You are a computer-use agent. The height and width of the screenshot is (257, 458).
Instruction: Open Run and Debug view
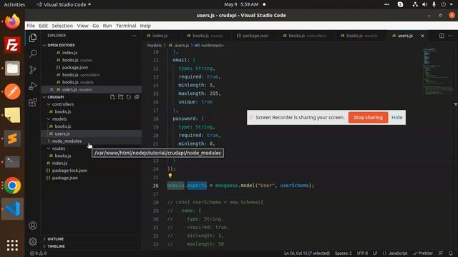[33, 86]
